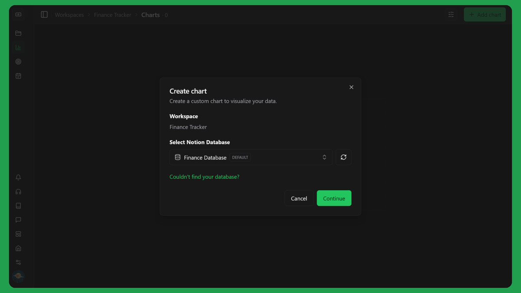Click the user avatar at sidebar bottom
Image resolution: width=521 pixels, height=293 pixels.
(x=18, y=276)
